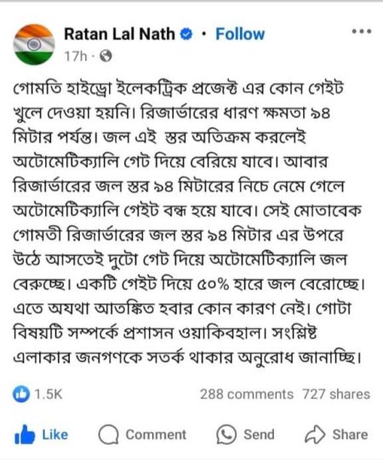Click the WhatsApp Send icon
Image resolution: width=383 pixels, height=460 pixels.
coord(226,434)
